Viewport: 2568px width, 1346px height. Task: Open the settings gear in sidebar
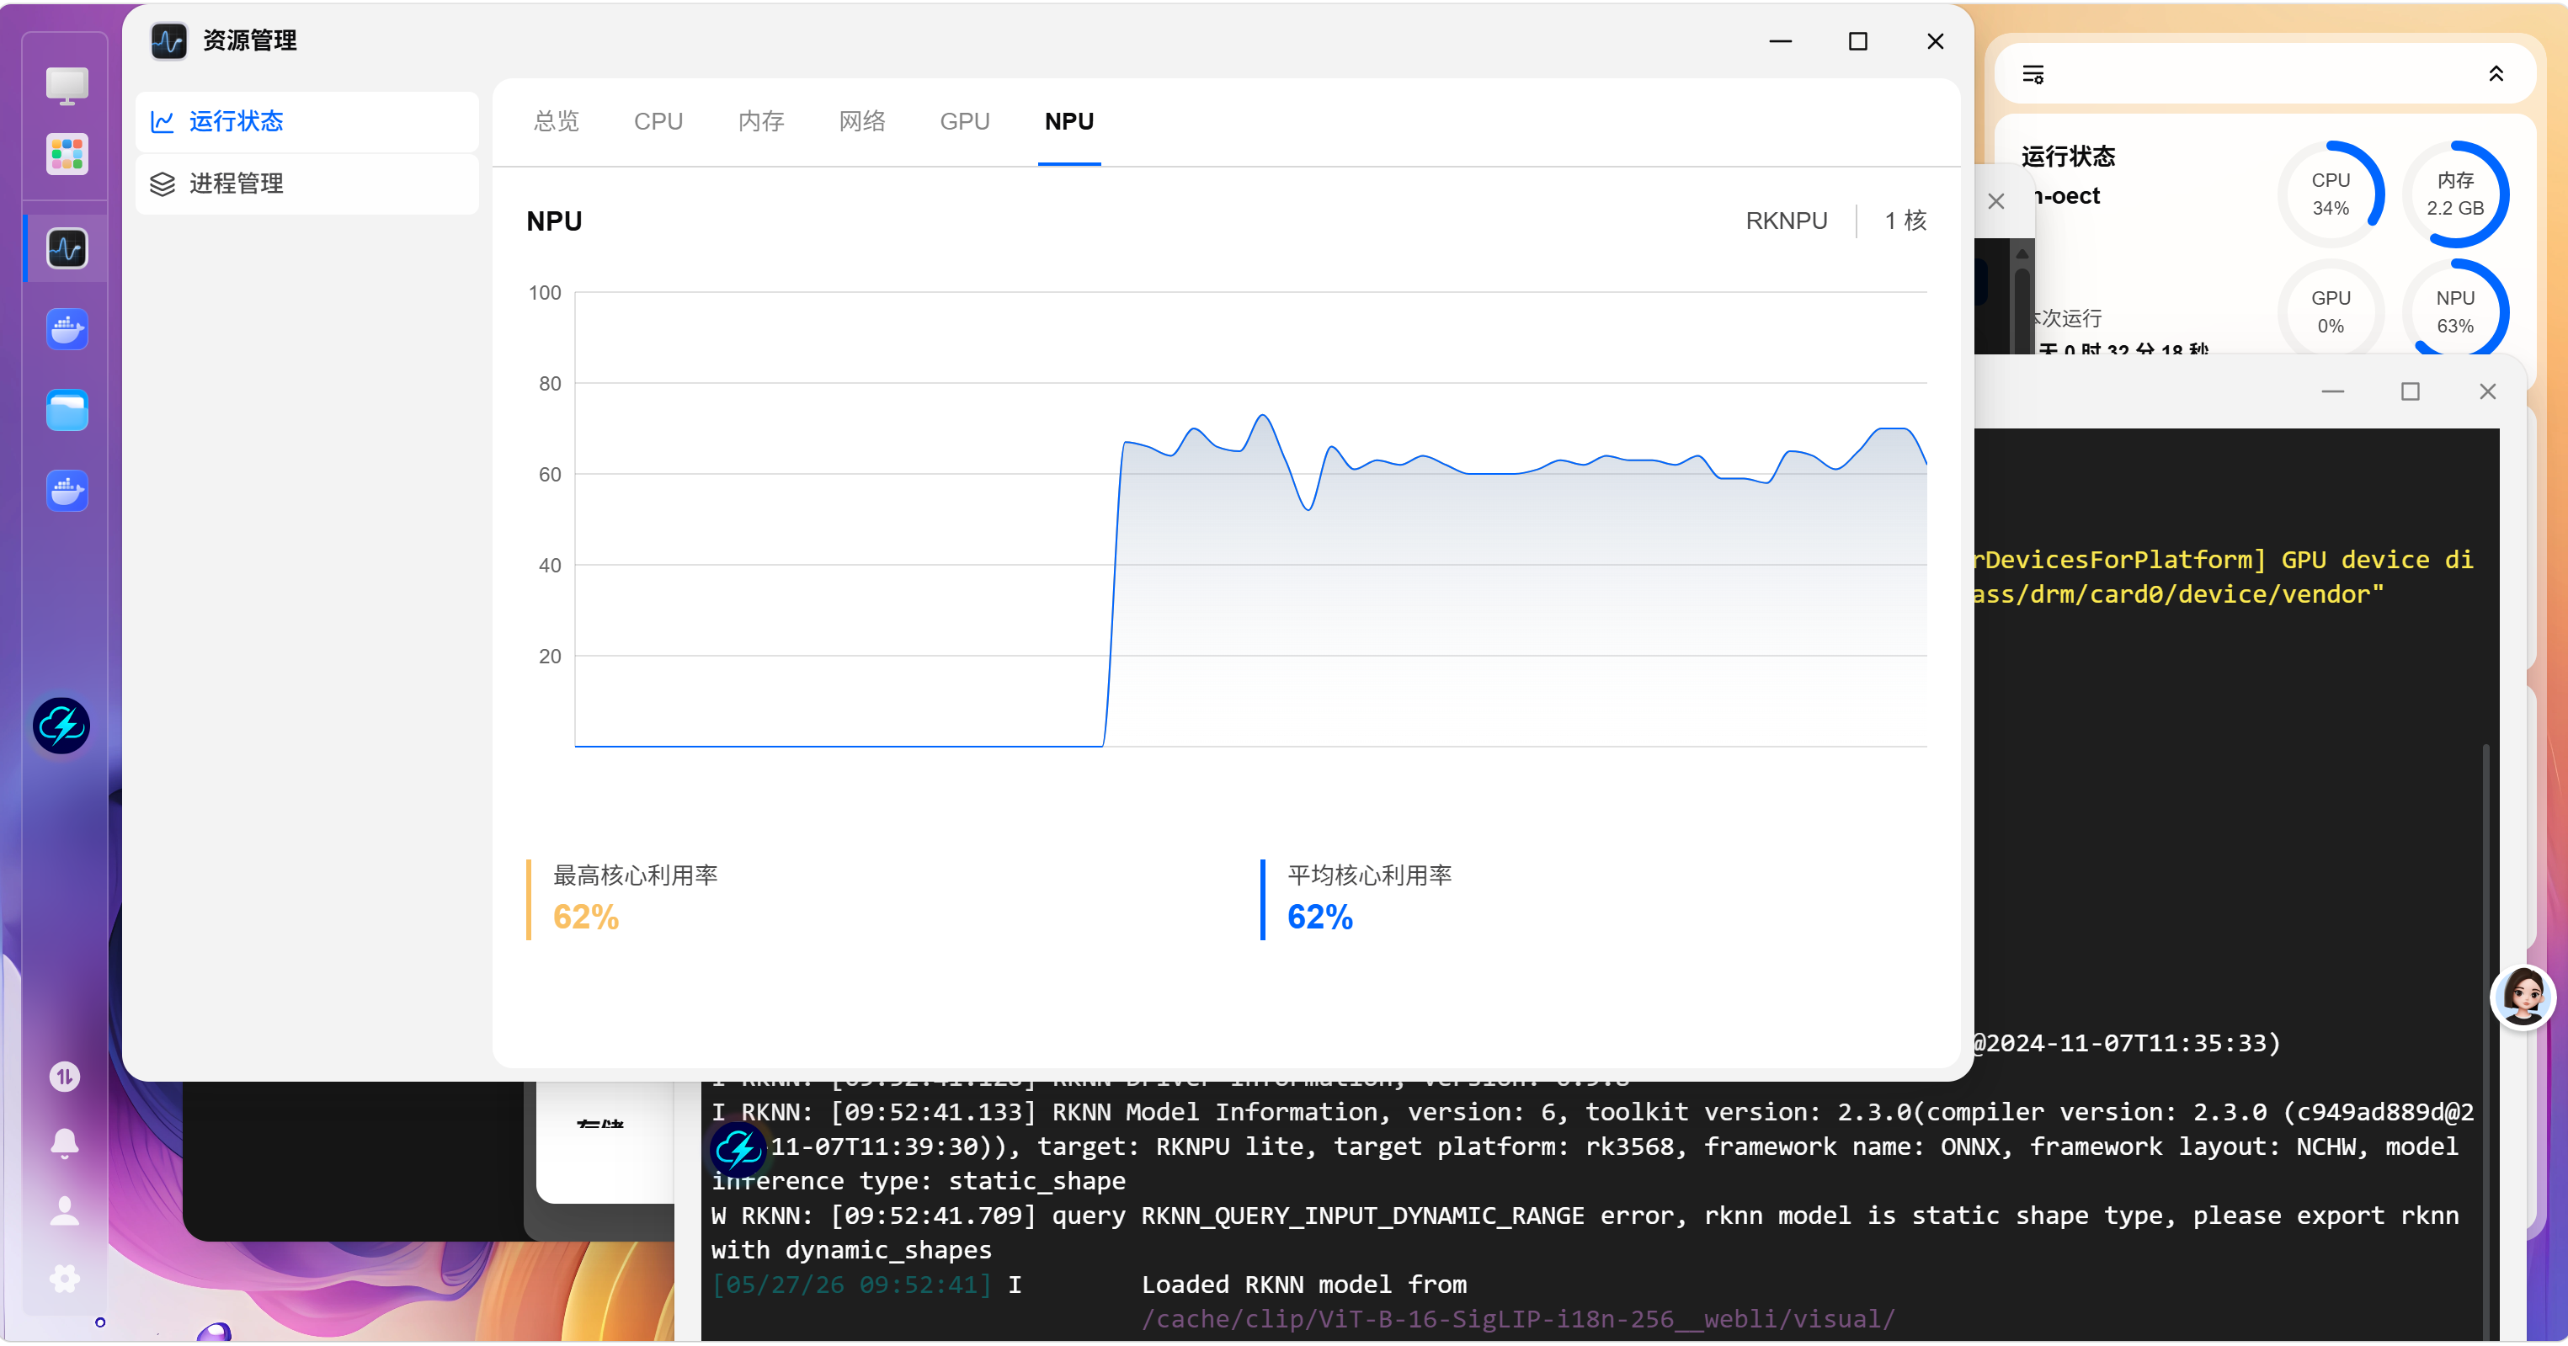[65, 1278]
